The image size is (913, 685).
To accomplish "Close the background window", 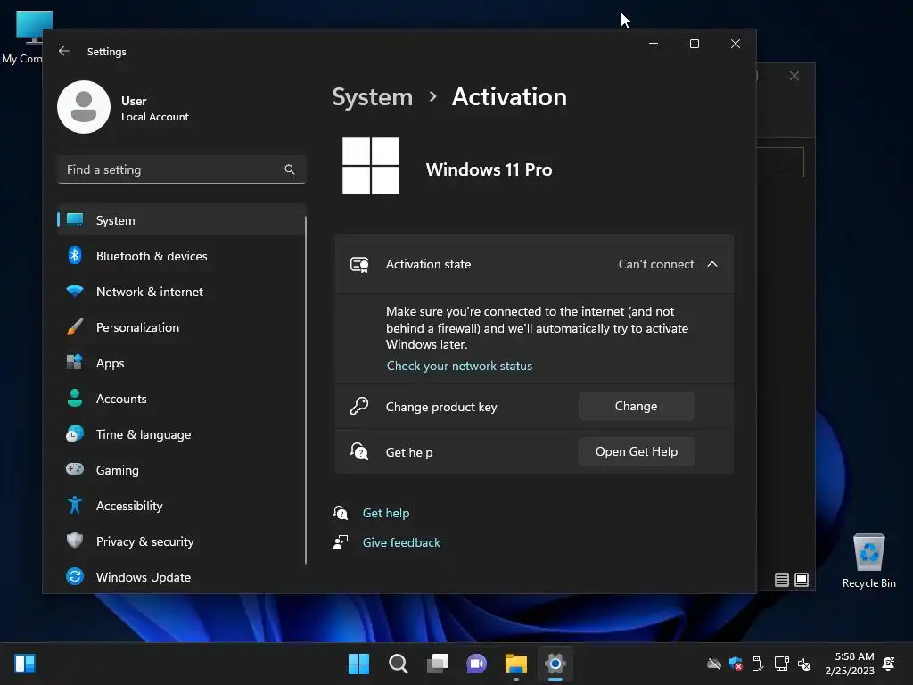I will [x=794, y=77].
